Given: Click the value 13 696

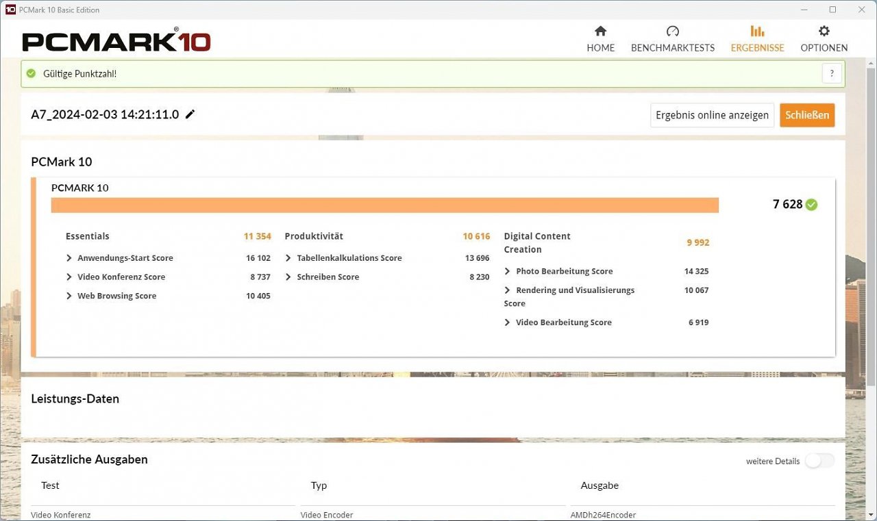Looking at the screenshot, I should pos(477,258).
